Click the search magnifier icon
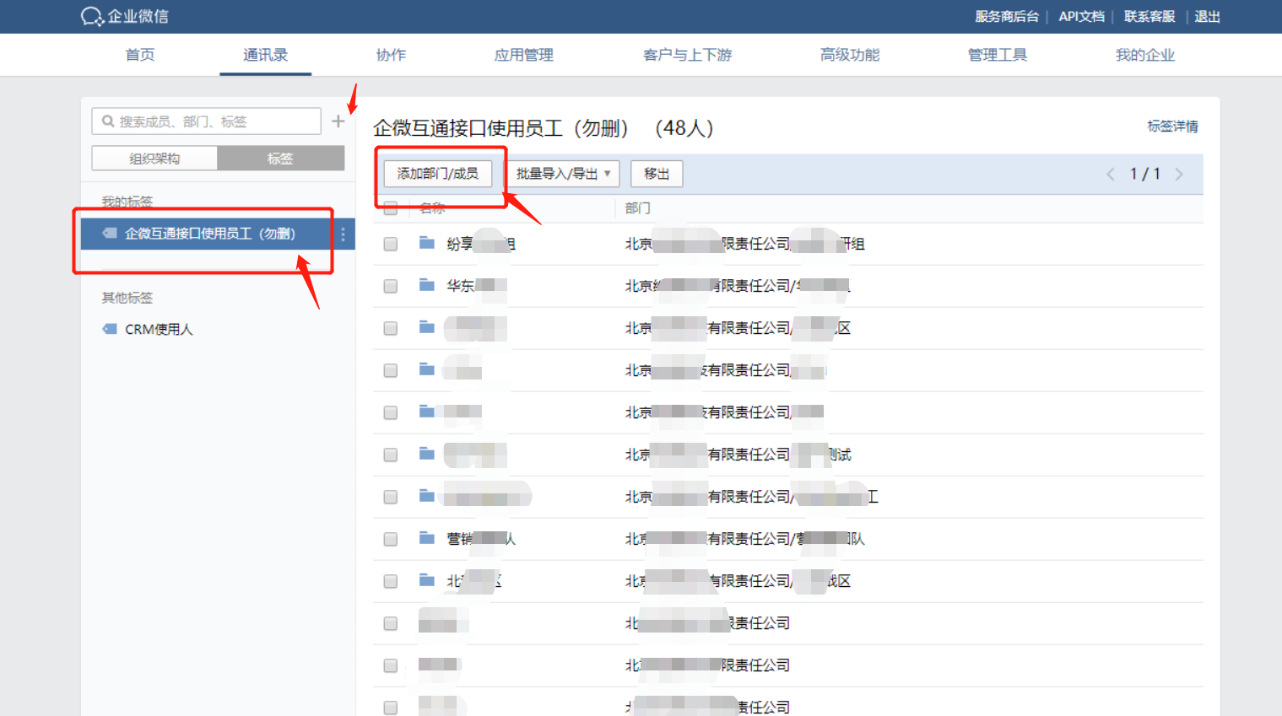Screen dimensions: 1282x716 (x=108, y=121)
